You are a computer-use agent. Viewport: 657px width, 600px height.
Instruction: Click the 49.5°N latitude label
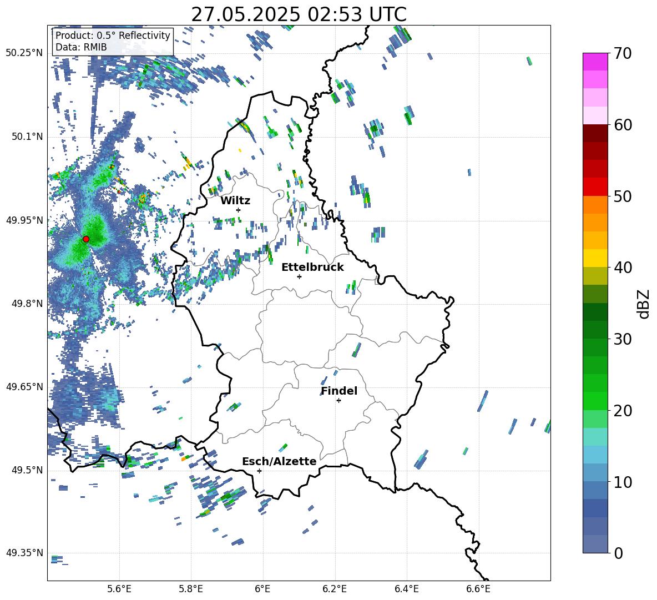tap(27, 470)
